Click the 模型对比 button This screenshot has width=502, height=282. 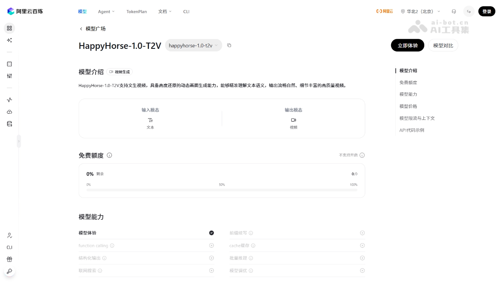(x=443, y=45)
